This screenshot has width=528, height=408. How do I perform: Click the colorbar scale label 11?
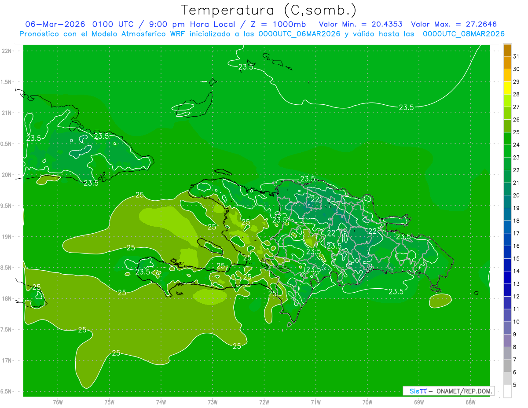click(x=517, y=309)
